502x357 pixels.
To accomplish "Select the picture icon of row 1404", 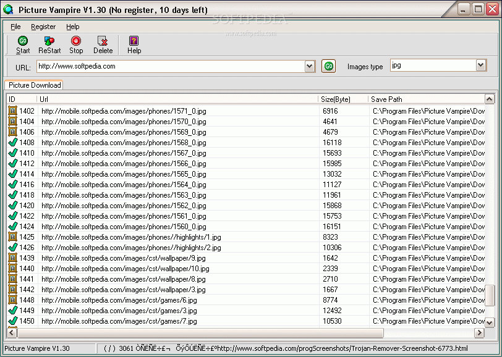I will [x=12, y=122].
